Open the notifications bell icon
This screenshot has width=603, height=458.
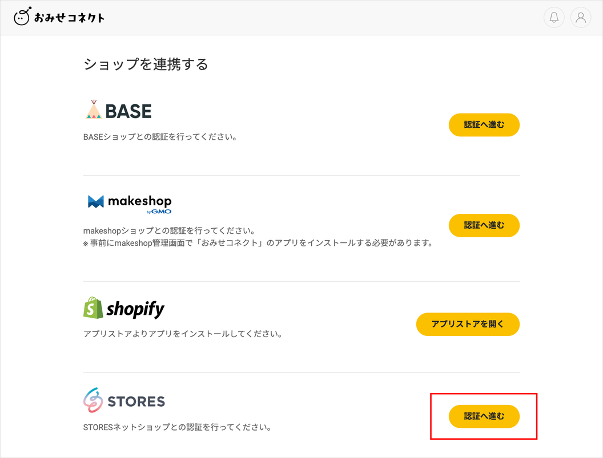click(554, 17)
